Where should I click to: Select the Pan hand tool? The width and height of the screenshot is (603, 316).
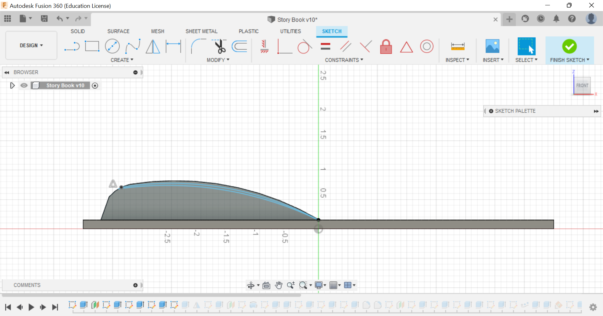pos(279,285)
